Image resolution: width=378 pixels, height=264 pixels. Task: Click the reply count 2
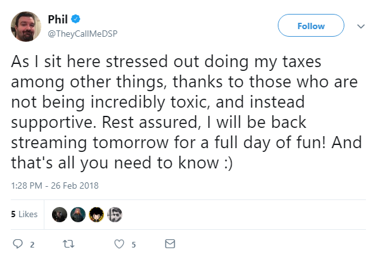pos(32,245)
